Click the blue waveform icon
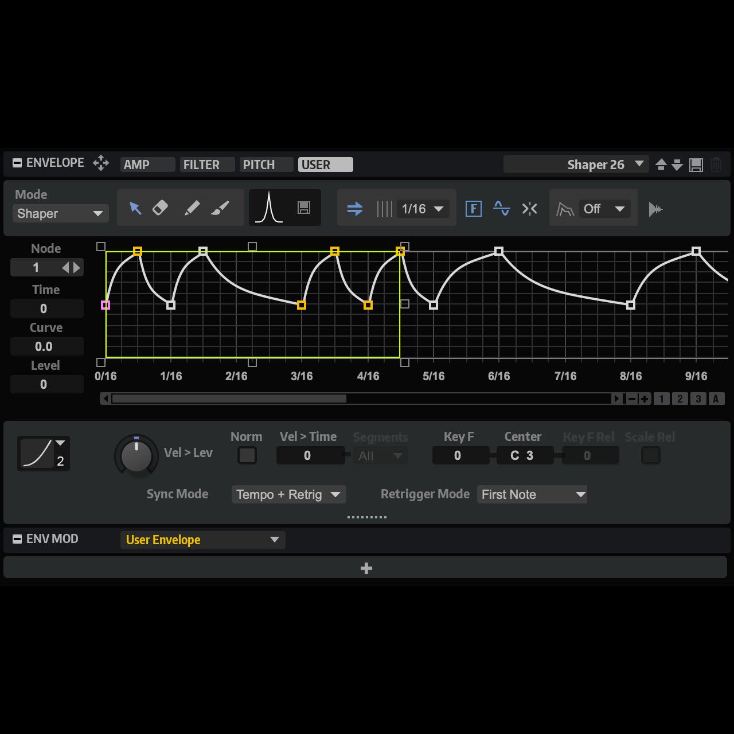 click(502, 208)
